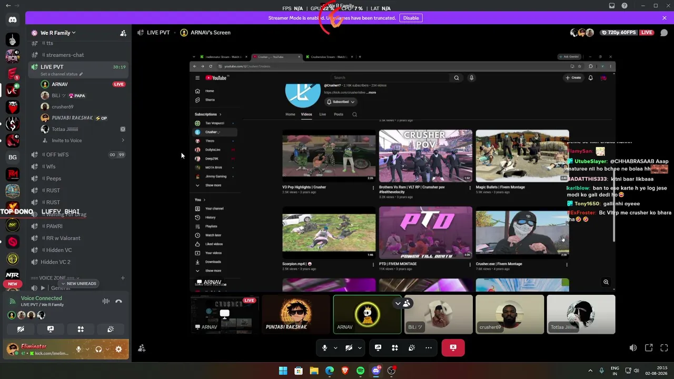Open Discord Direct Messages home icon

(x=13, y=20)
